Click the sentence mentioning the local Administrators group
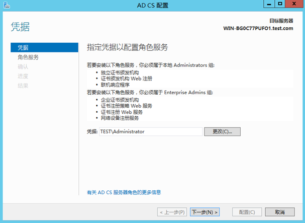The image size is (305, 223). (151, 65)
